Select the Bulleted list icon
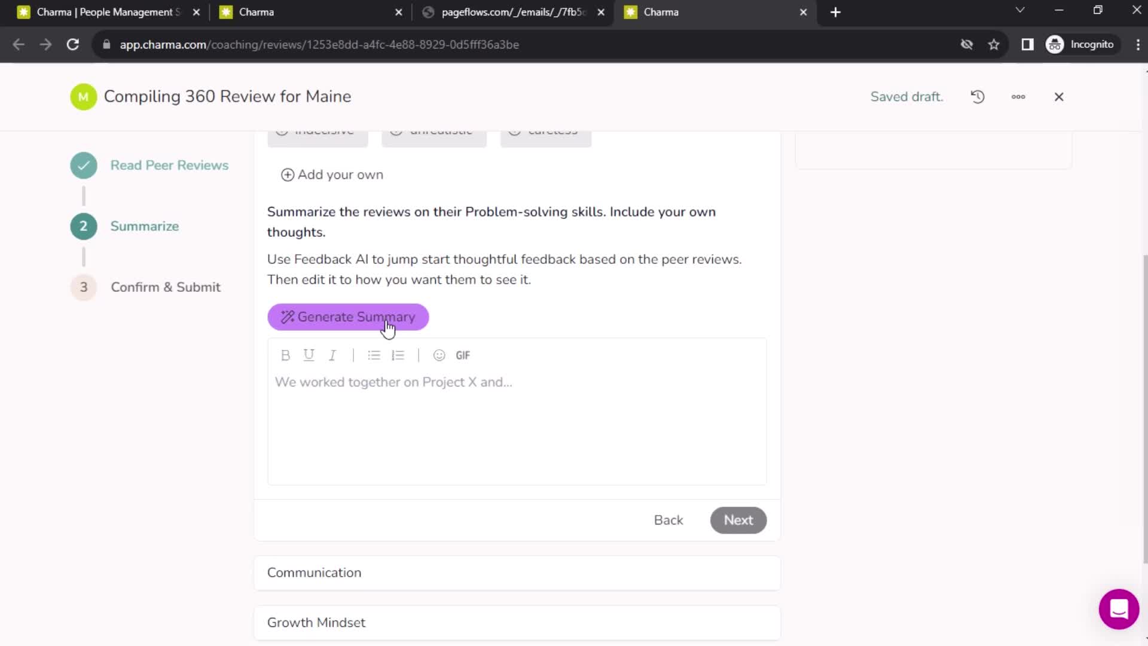The width and height of the screenshot is (1148, 646). (374, 355)
